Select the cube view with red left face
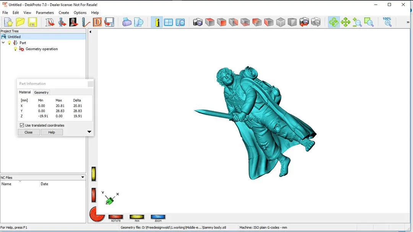413x232 pixels. pyautogui.click(x=269, y=22)
